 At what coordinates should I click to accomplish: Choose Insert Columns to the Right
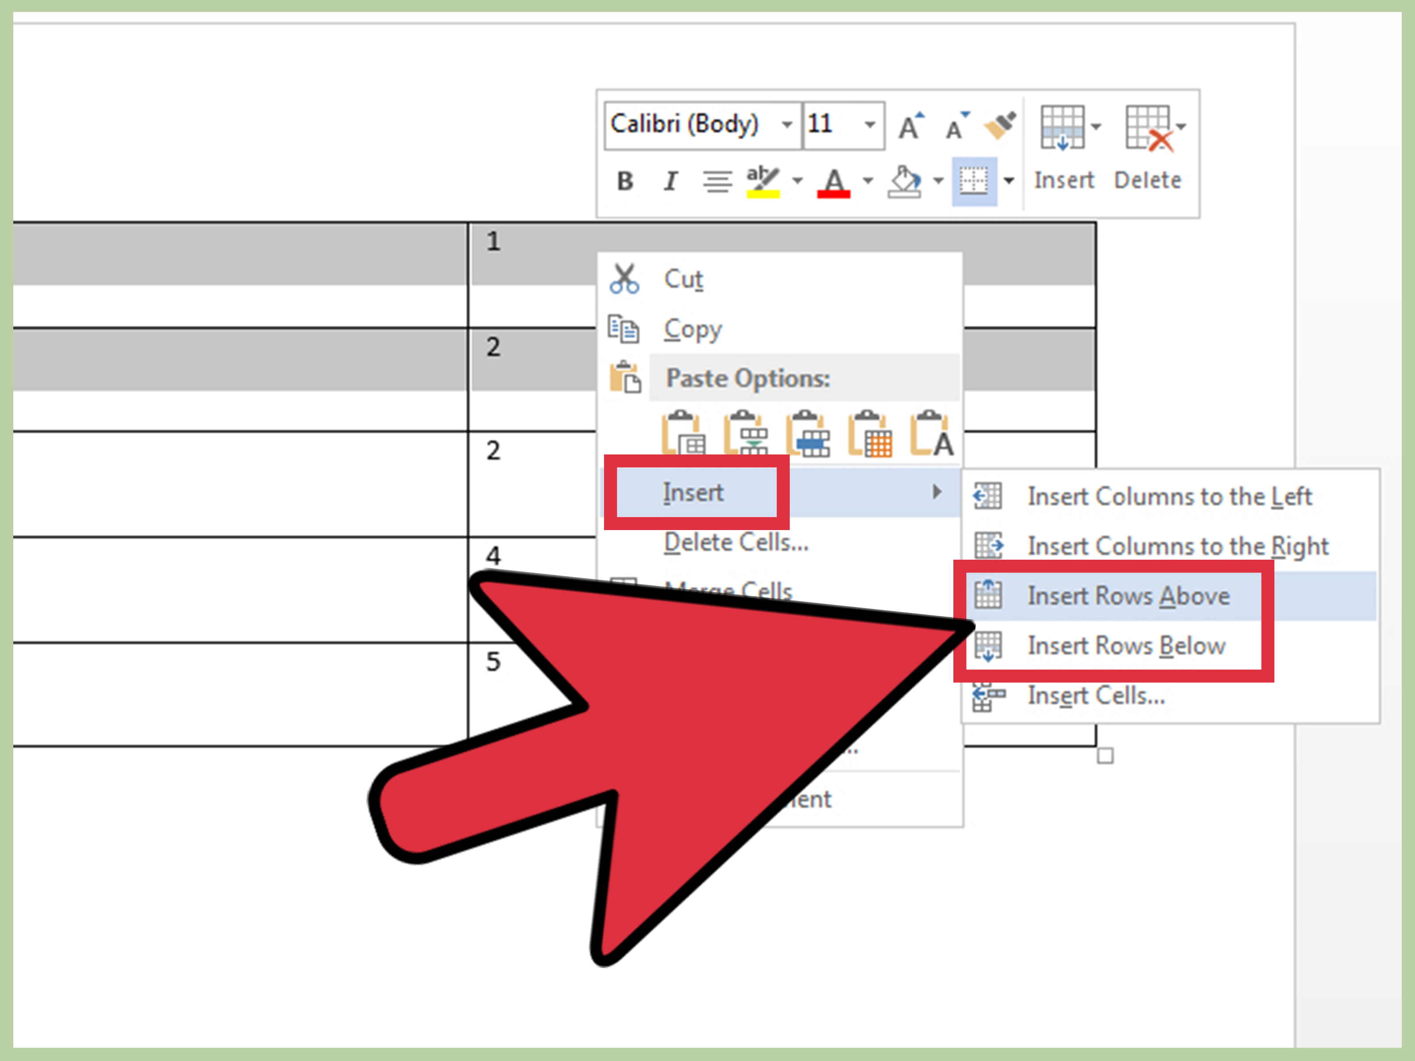point(1170,546)
